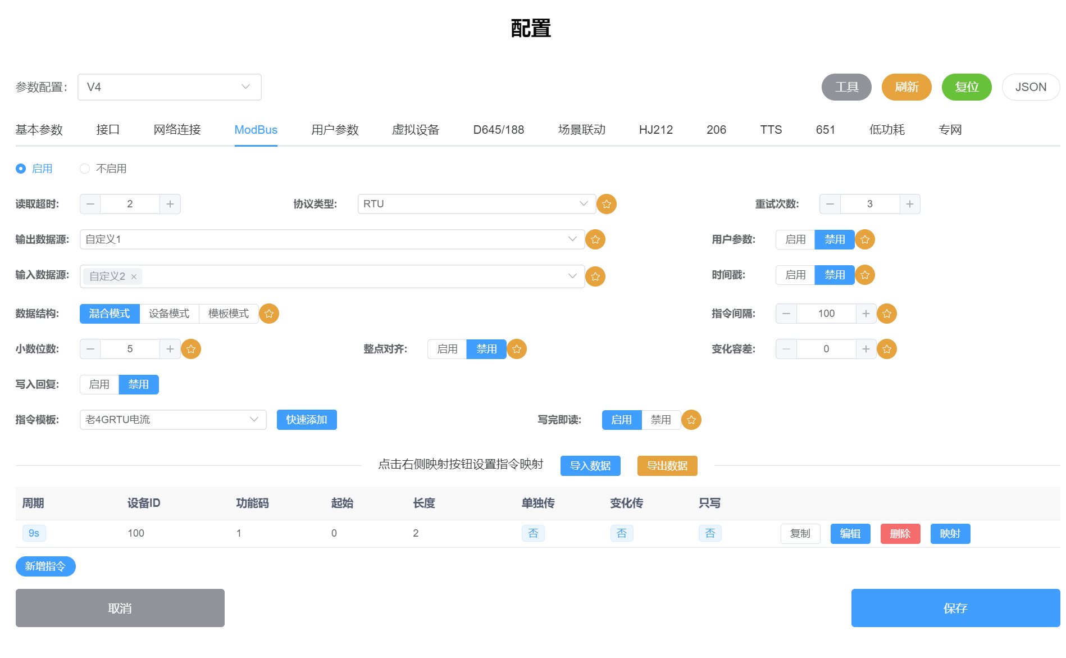Switch to the 基本参数 tab
1066x658 pixels.
click(39, 130)
